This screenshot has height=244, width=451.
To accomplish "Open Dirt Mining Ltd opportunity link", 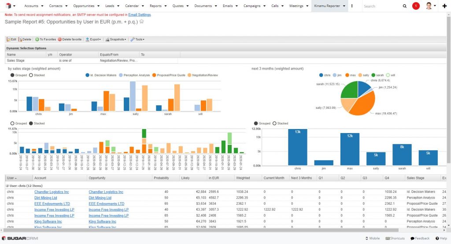I will tap(100, 198).
